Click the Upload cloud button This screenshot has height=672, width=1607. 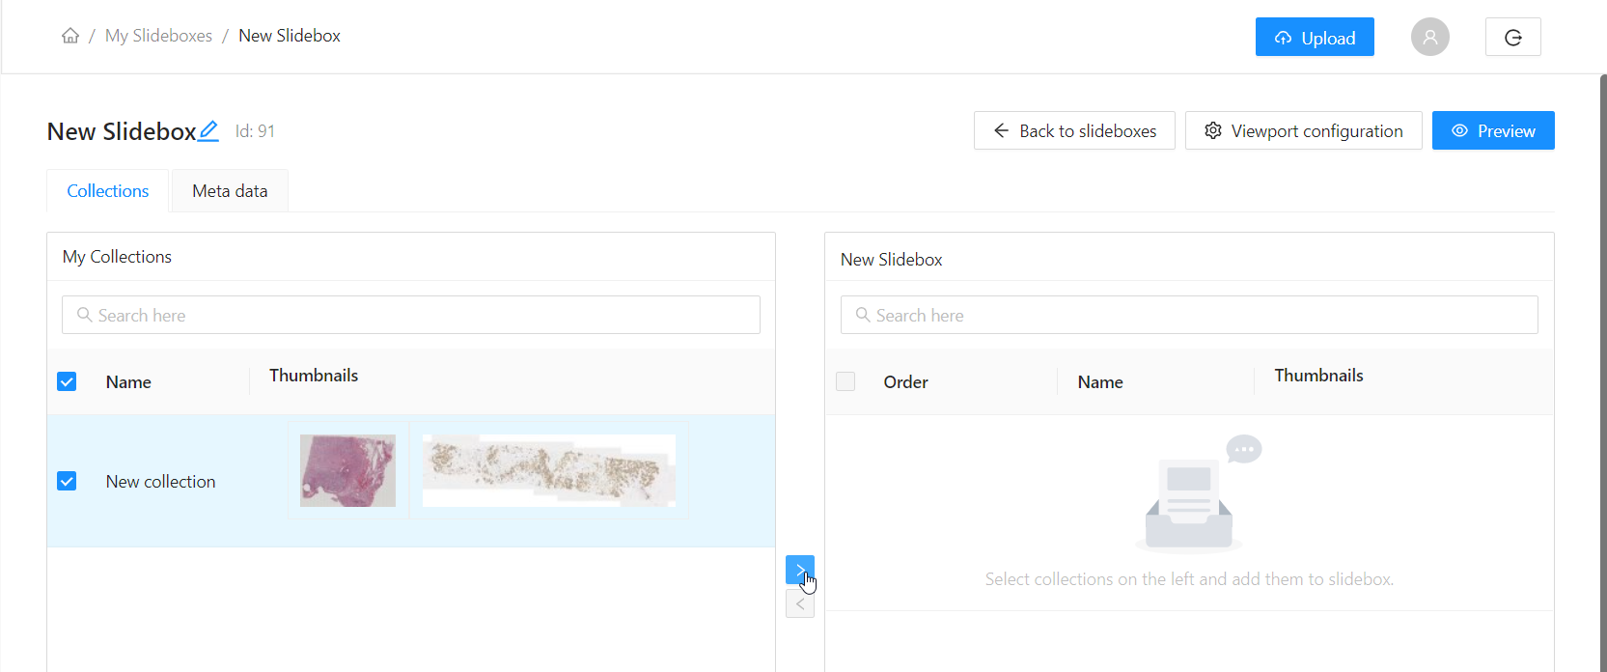click(1314, 38)
